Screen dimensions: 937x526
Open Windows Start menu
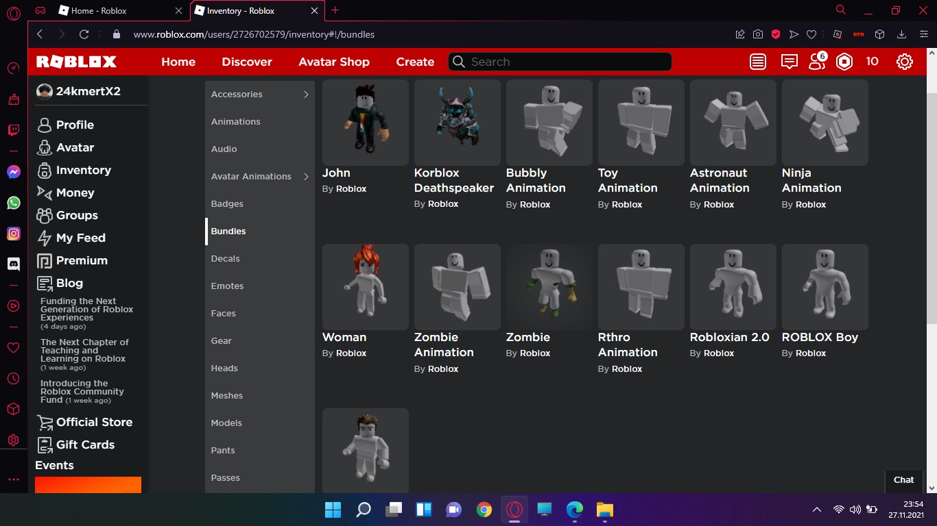click(333, 510)
